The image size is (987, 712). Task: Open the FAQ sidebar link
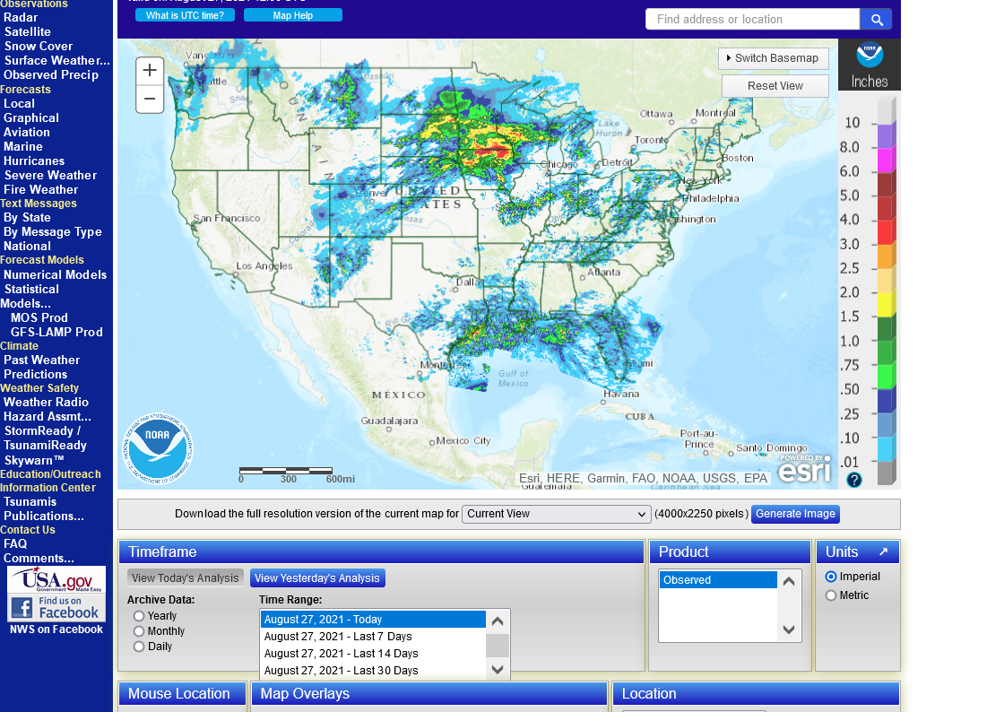click(x=15, y=544)
